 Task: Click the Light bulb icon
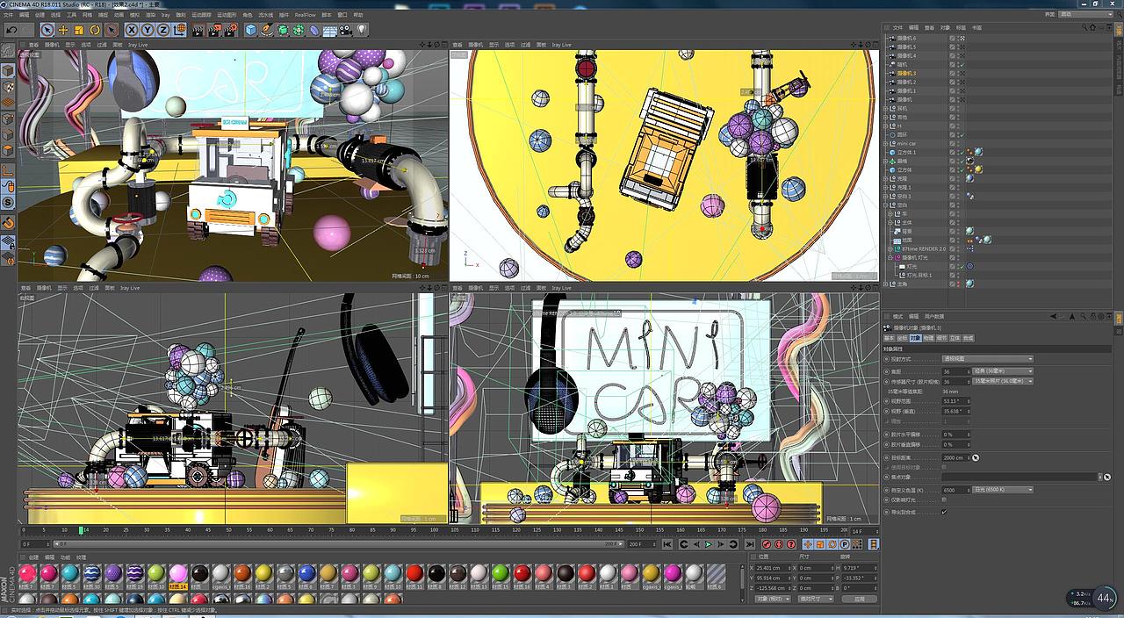361,30
